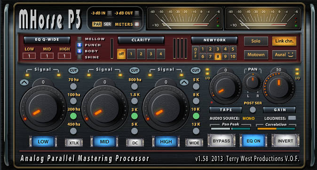
Task: Click the WIDE button
Action: [x=194, y=143]
